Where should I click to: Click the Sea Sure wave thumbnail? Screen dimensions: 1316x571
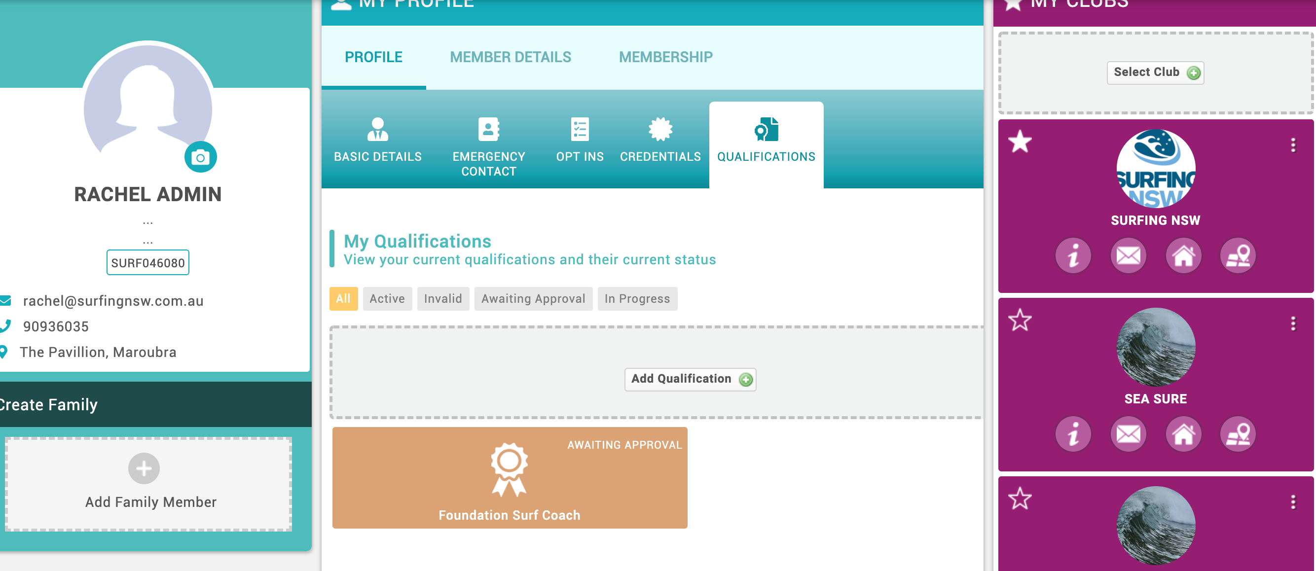pos(1156,347)
